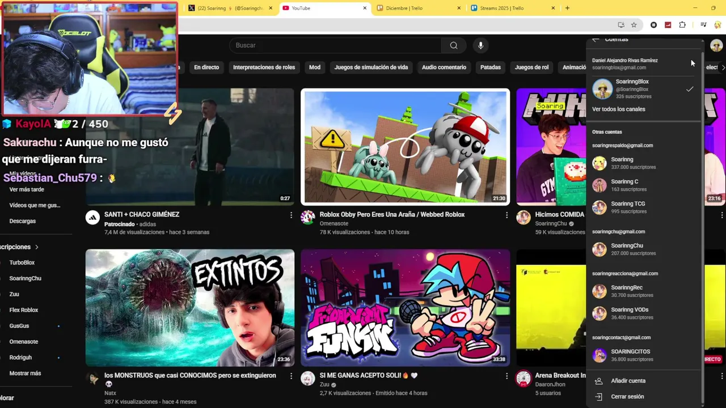This screenshot has height=408, width=726.
Task: Open Descargas in the sidebar
Action: point(23,222)
